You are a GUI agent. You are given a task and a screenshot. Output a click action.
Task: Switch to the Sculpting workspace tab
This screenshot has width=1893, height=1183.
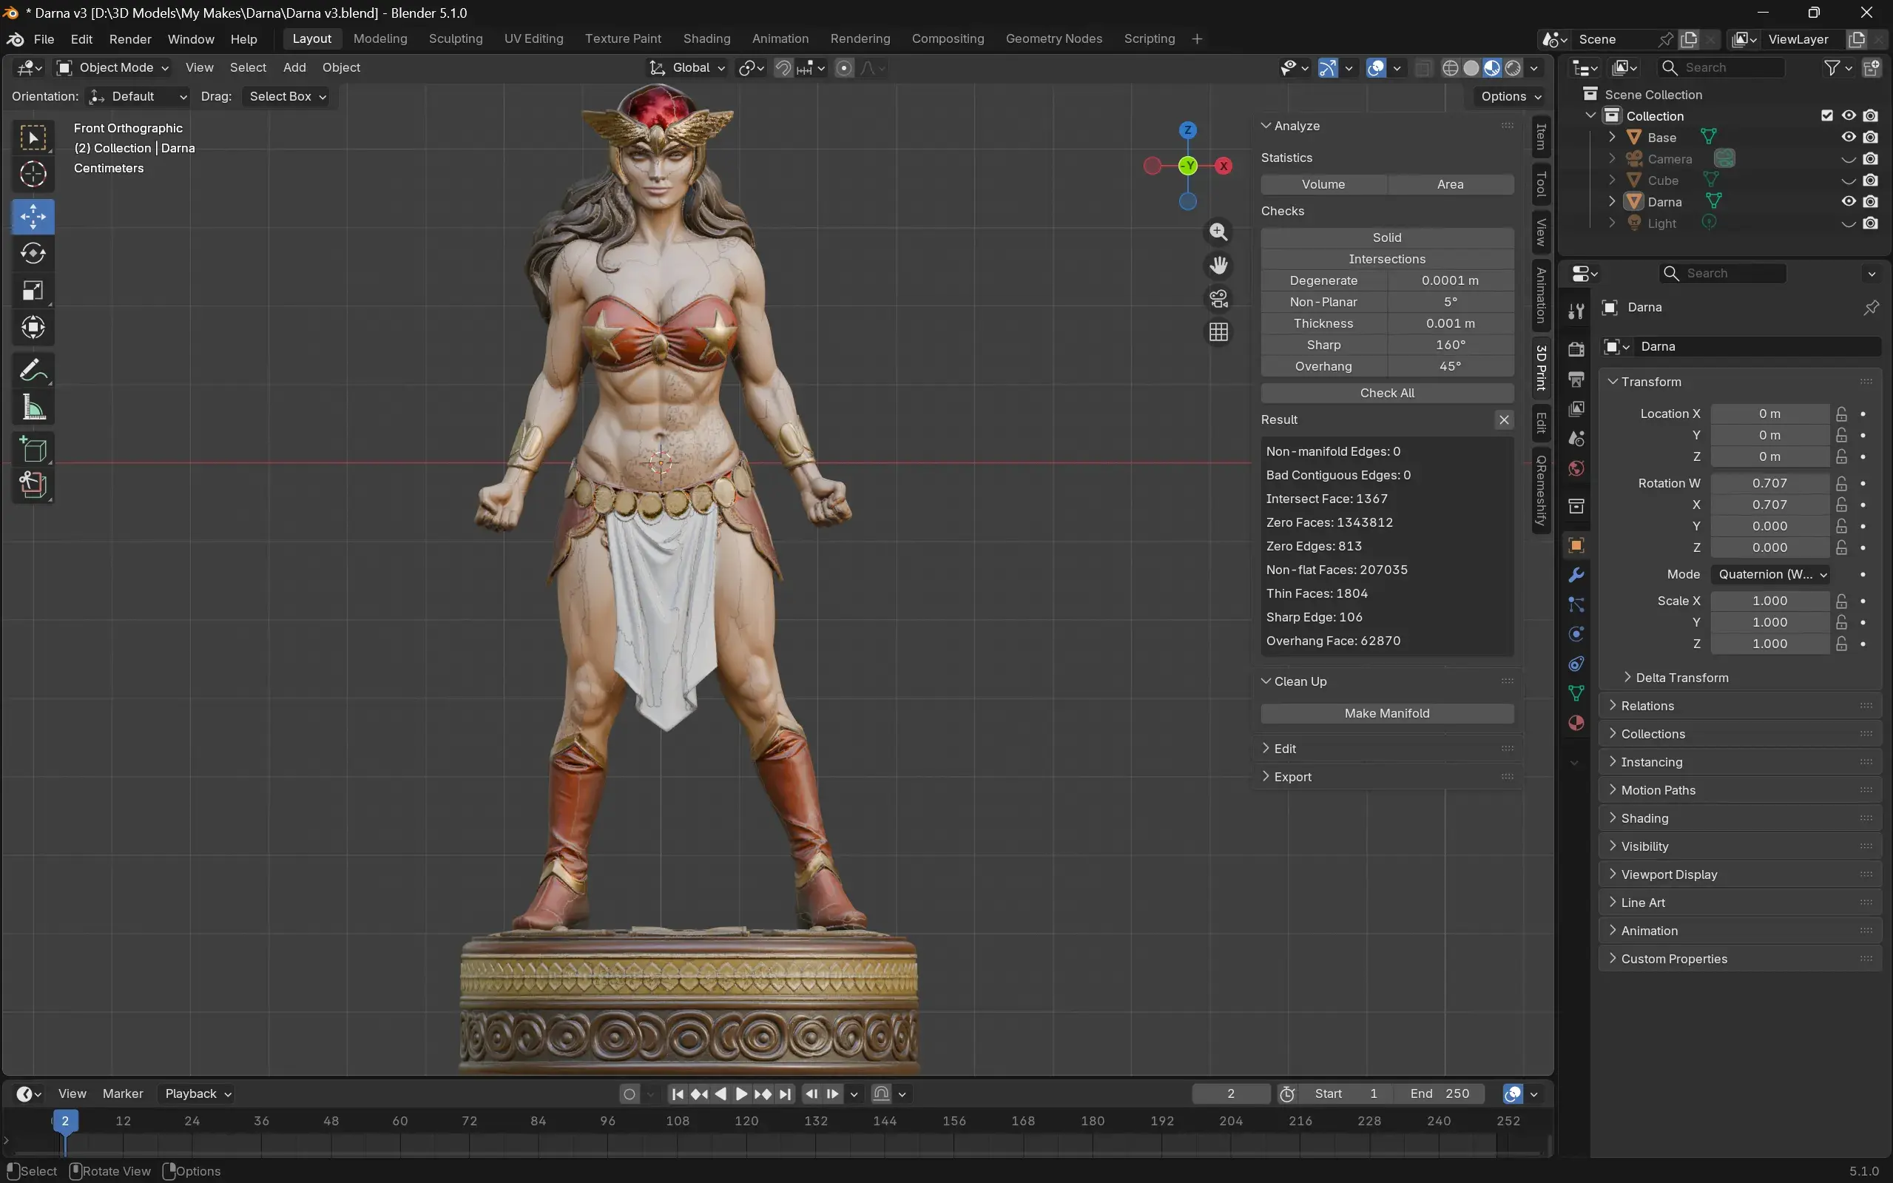coord(455,39)
